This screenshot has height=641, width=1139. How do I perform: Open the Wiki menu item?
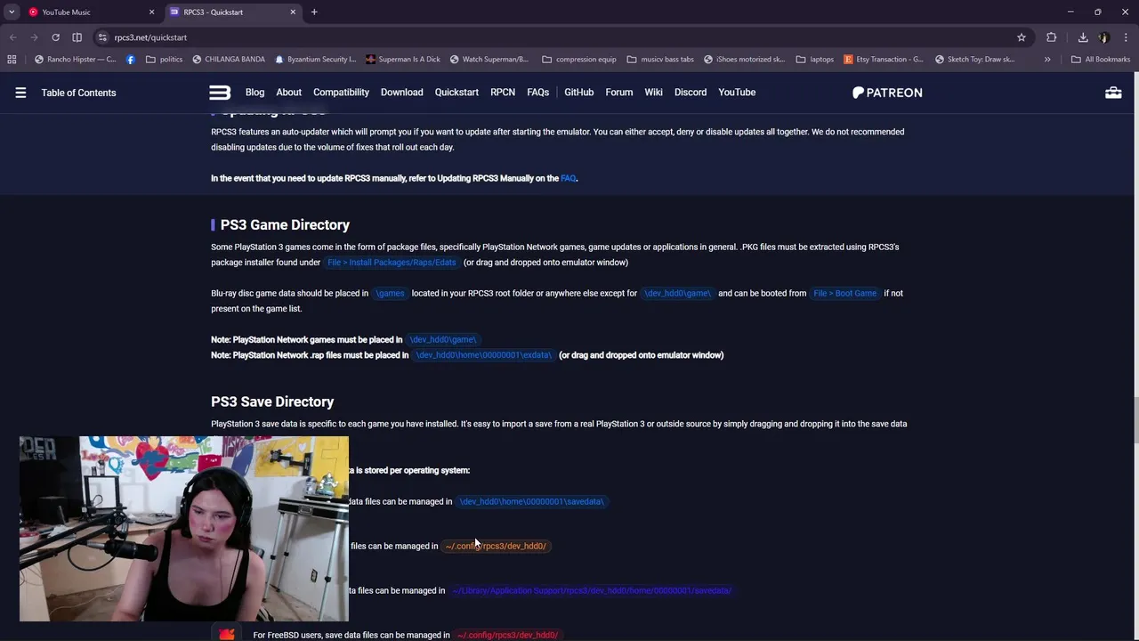point(654,93)
